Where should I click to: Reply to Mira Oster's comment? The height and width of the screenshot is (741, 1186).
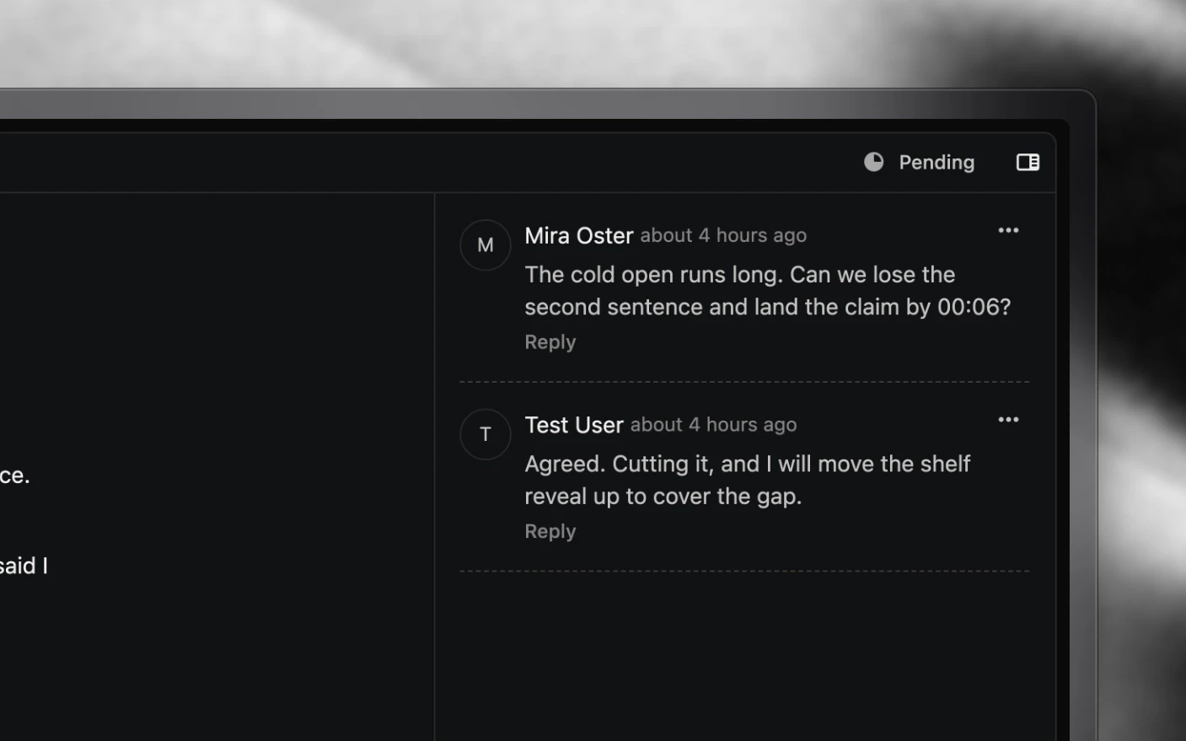click(550, 342)
